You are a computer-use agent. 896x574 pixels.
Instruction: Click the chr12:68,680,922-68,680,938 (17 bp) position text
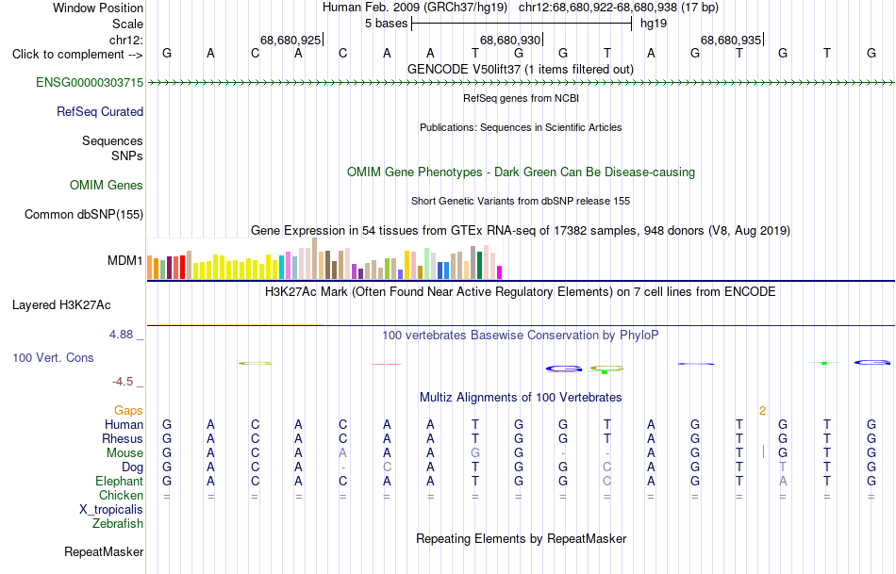619,8
